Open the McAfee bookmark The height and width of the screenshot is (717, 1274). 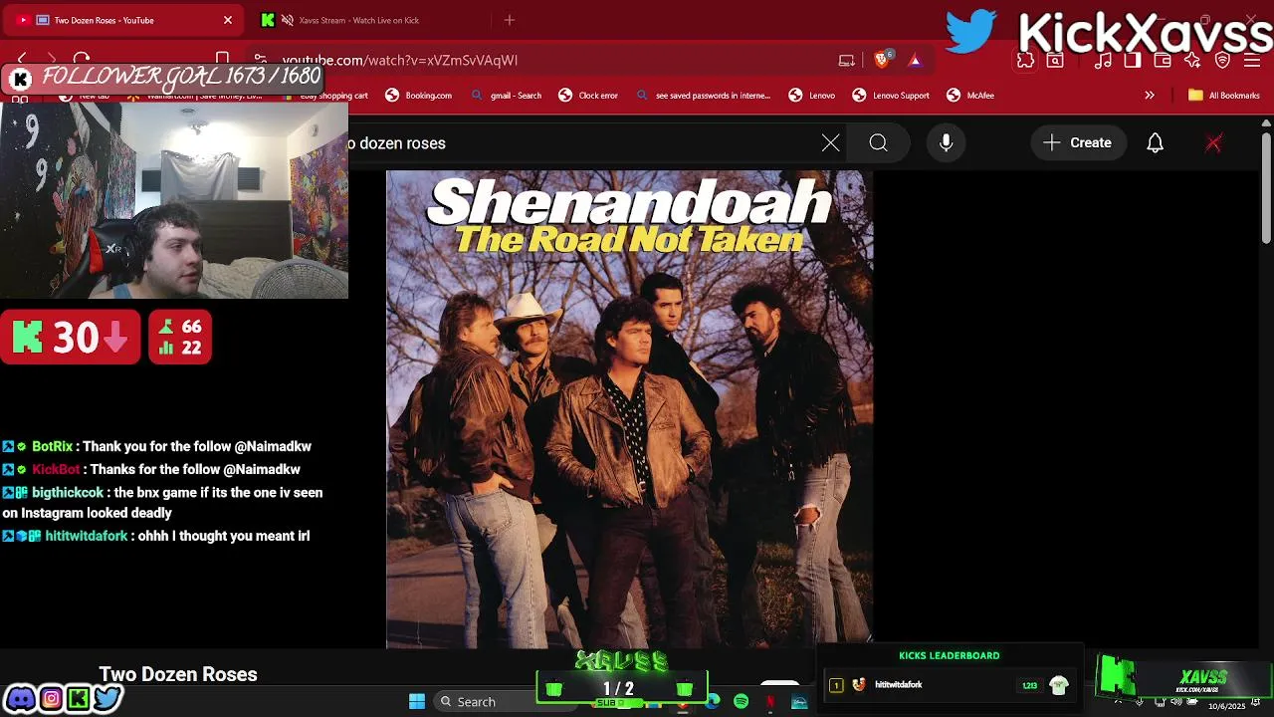tap(970, 96)
